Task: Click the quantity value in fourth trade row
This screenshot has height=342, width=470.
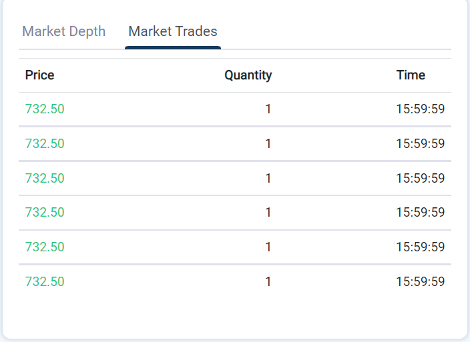Action: point(268,213)
